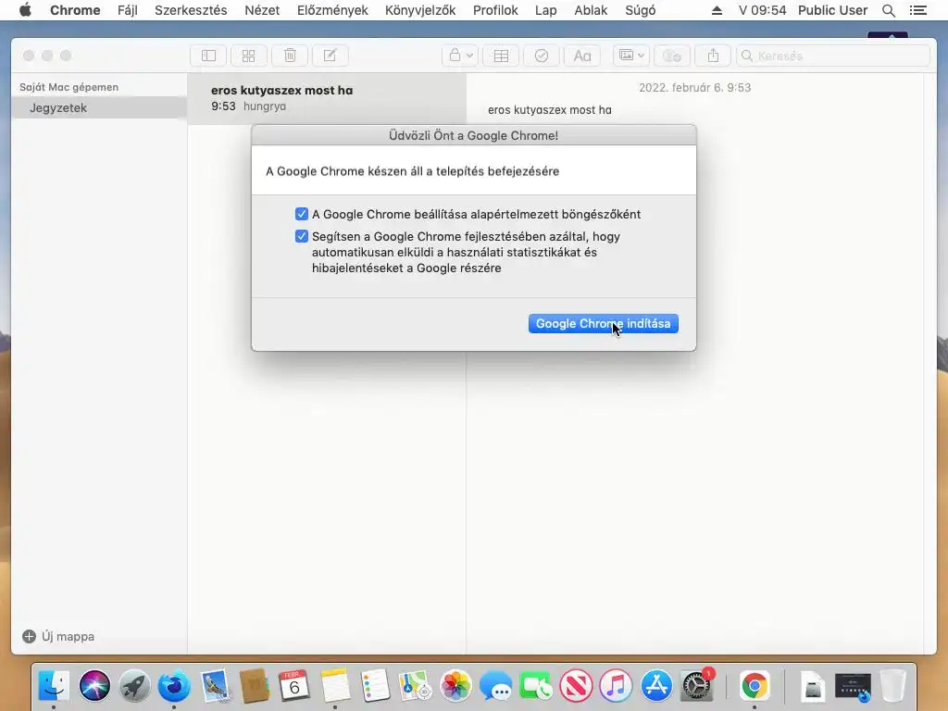Select the Jegyzetek folder in sidebar
Viewport: 948px width, 711px height.
point(98,107)
